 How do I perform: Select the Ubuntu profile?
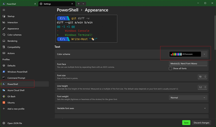25,103
